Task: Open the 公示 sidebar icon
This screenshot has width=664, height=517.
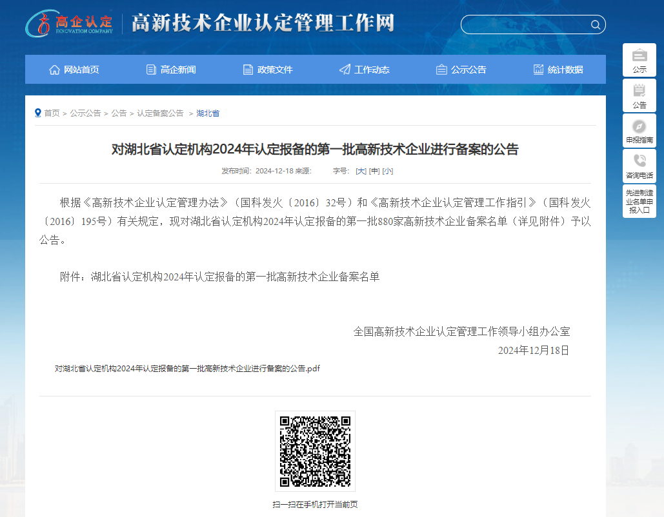Action: pos(639,55)
